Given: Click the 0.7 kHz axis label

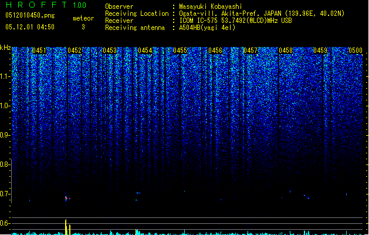Looking at the screenshot, I should click(5, 194).
